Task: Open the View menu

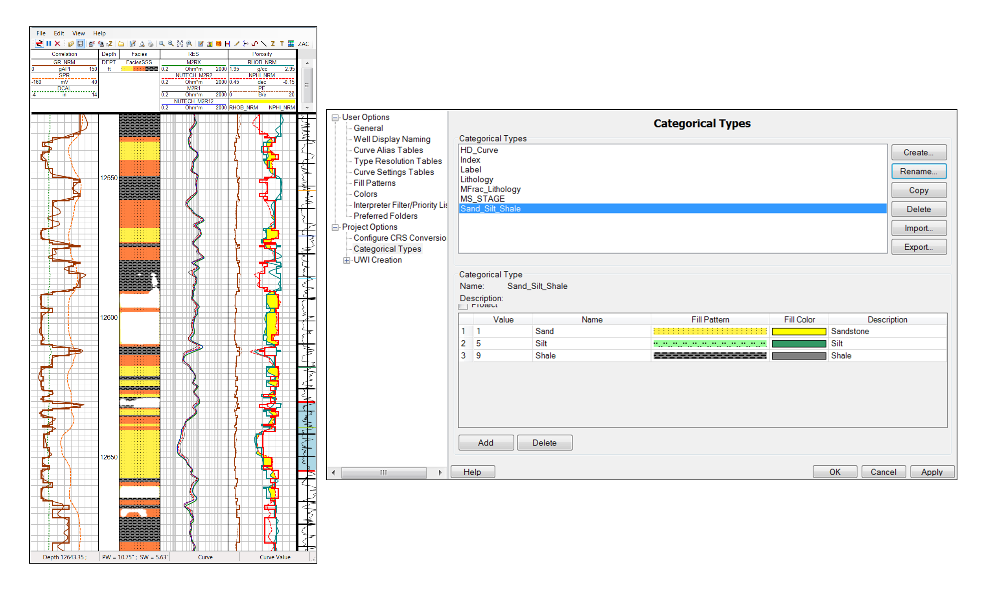Action: point(78,33)
